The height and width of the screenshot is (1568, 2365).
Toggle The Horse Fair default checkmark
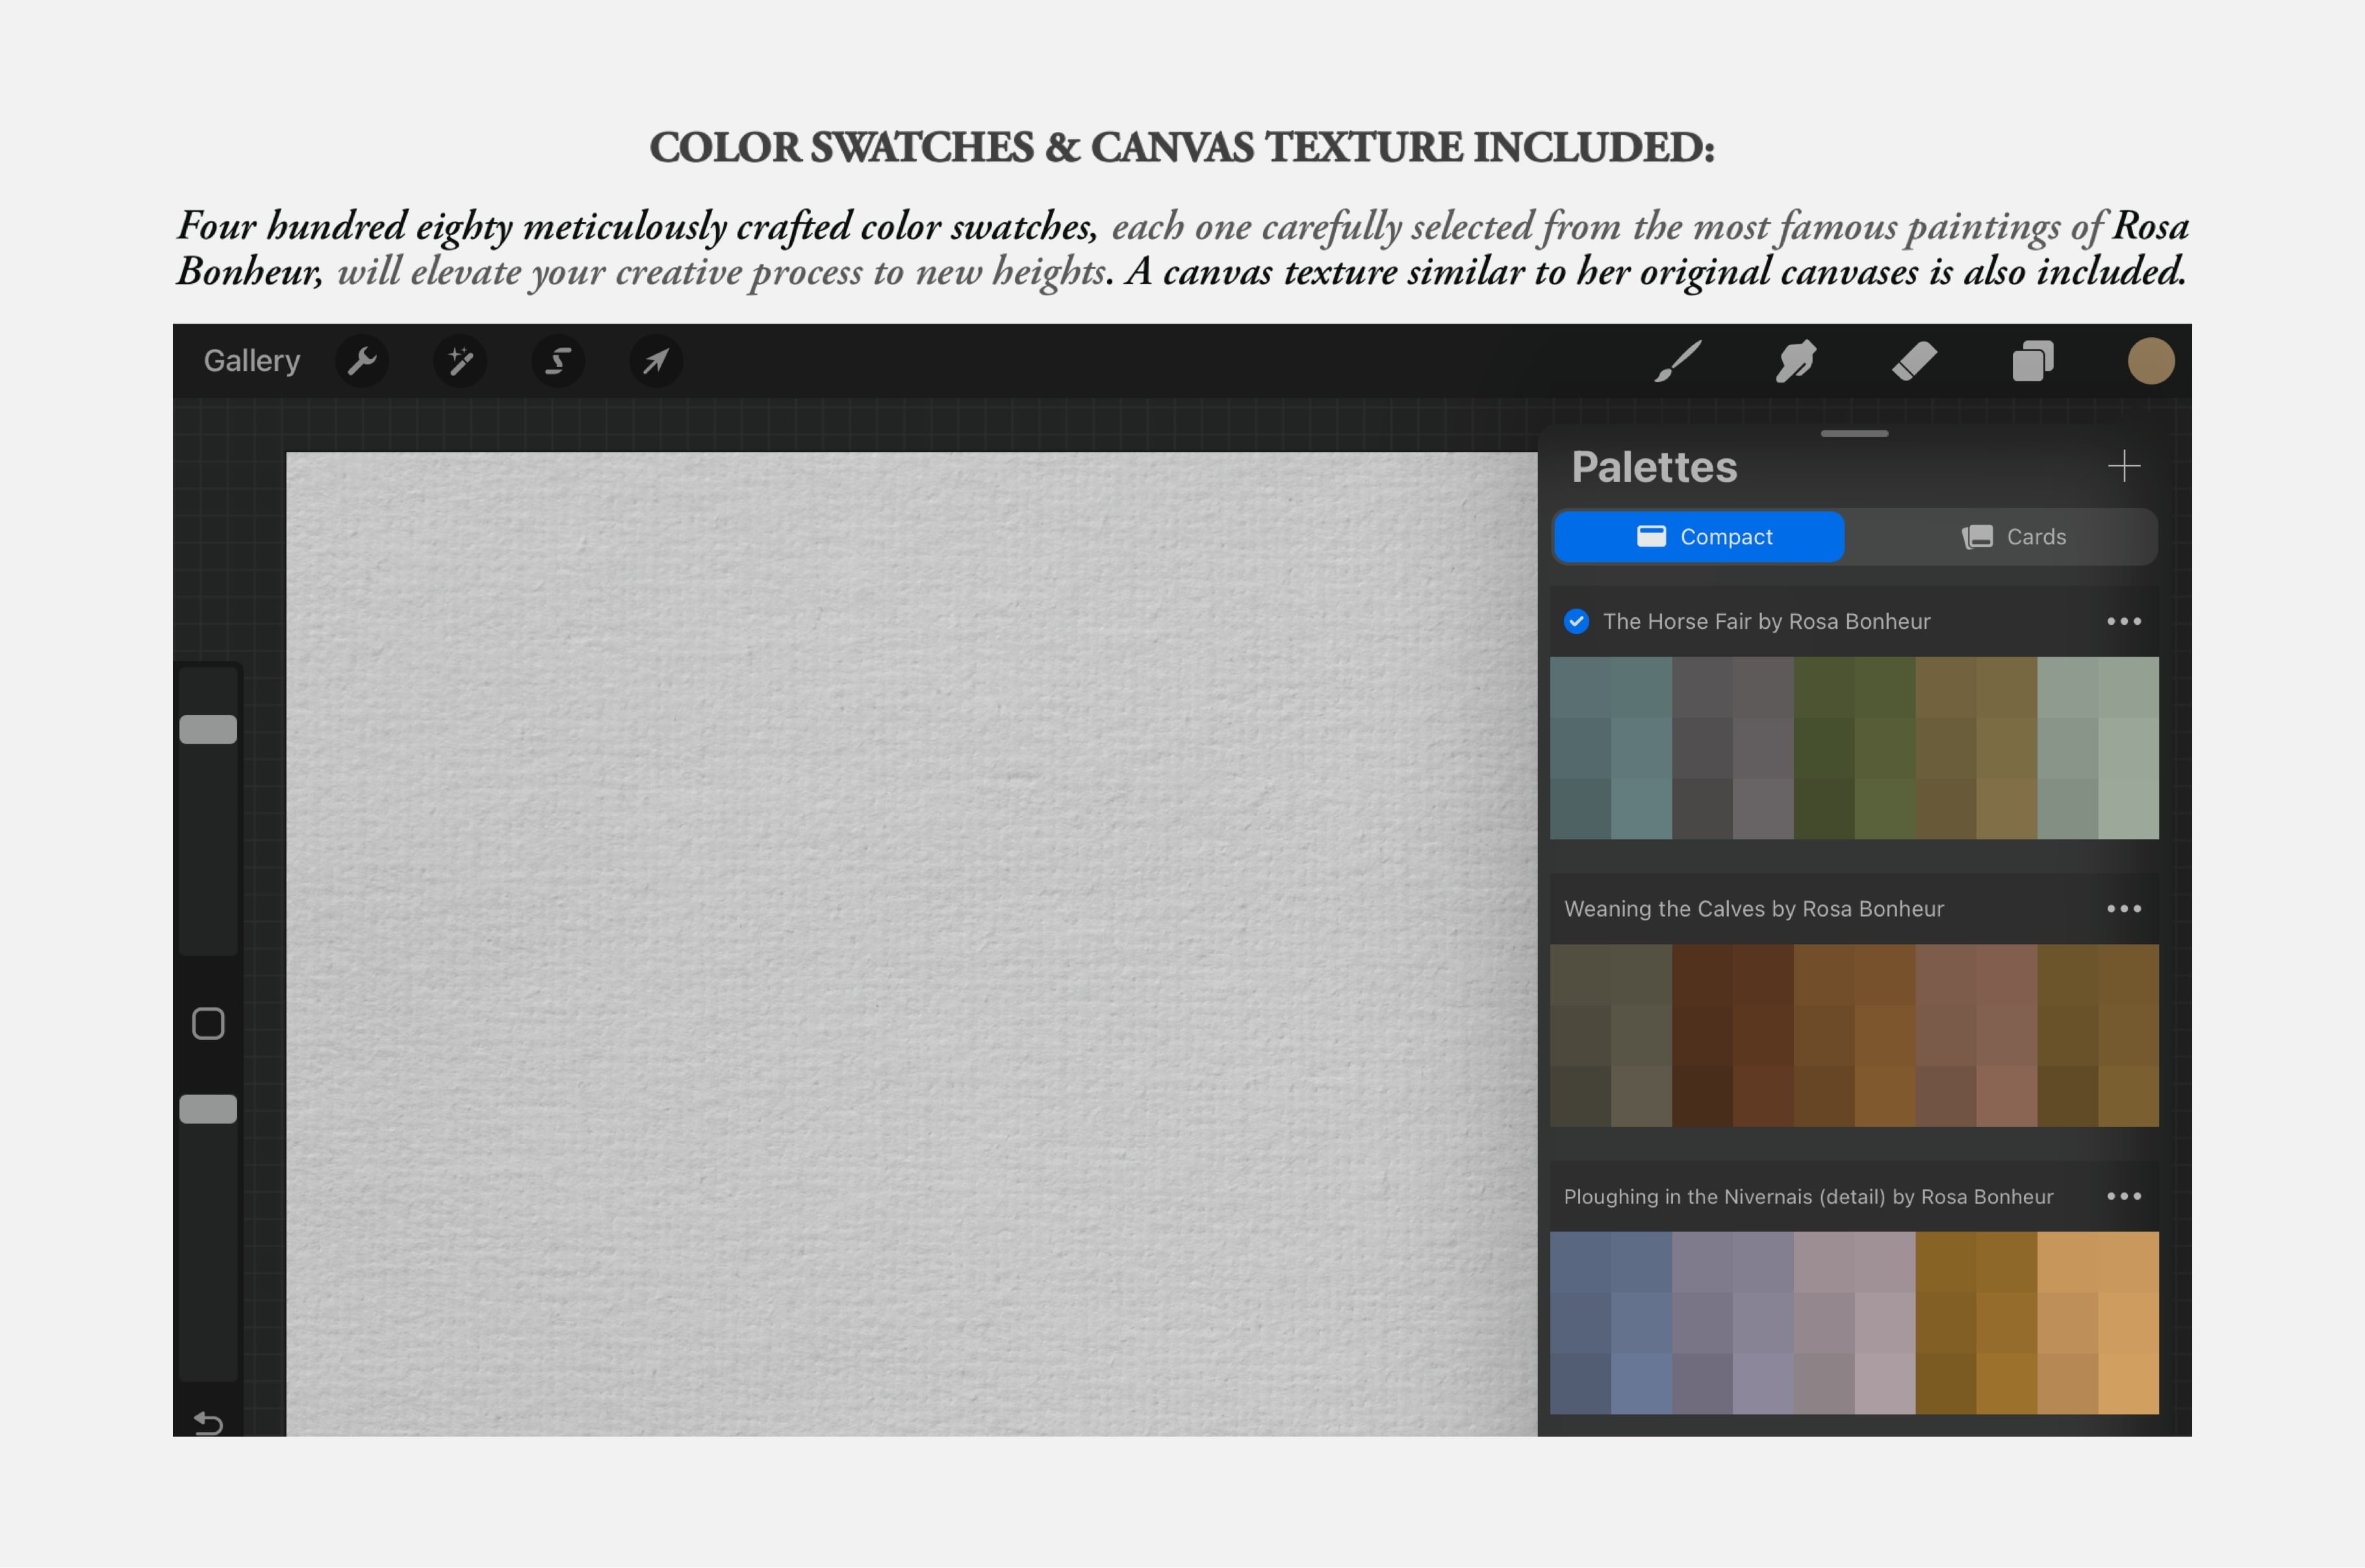pyautogui.click(x=1576, y=621)
